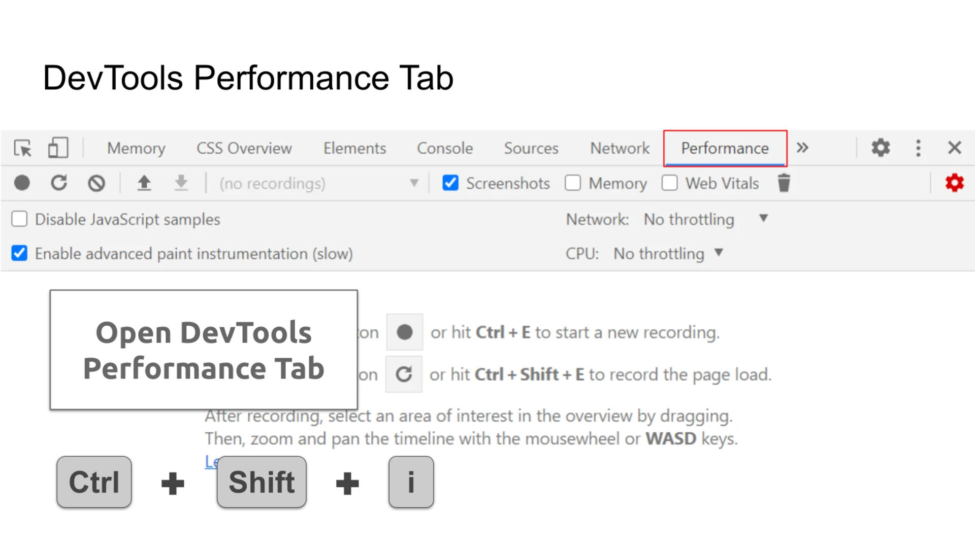Select the element inspection tool
This screenshot has height=548, width=975.
22,148
